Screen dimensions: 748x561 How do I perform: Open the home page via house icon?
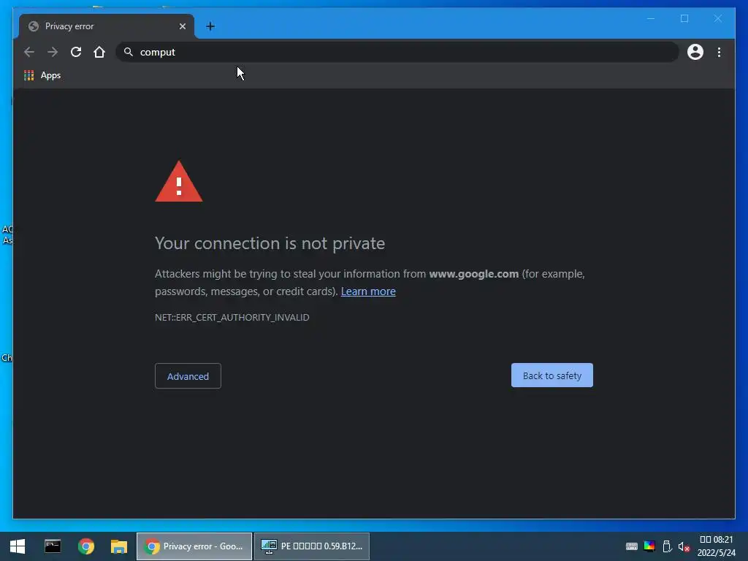(x=99, y=52)
